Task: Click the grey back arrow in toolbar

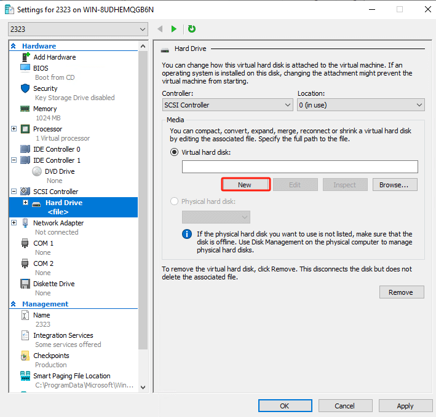Action: point(160,29)
